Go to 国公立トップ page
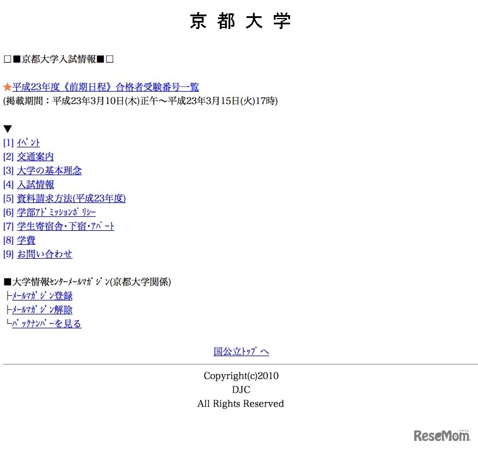Image resolution: width=478 pixels, height=449 pixels. tap(240, 352)
